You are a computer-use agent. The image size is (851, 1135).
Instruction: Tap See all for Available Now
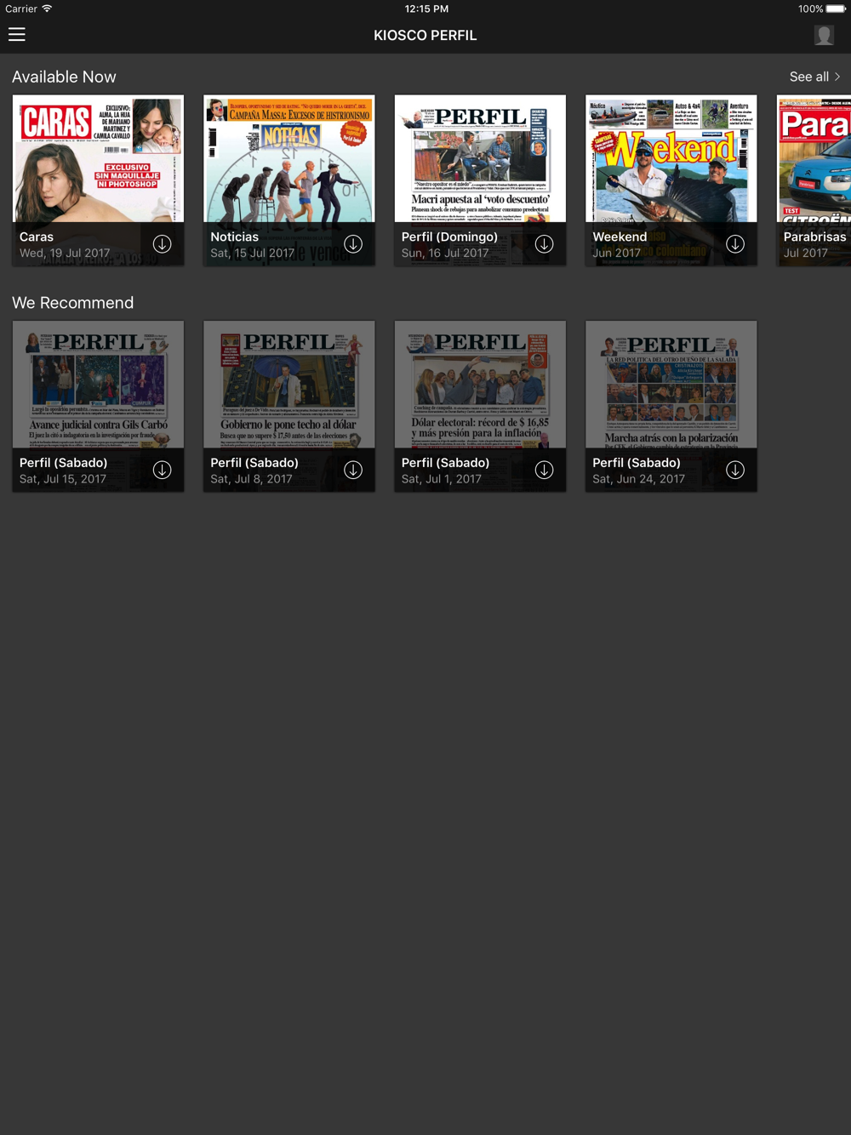pyautogui.click(x=814, y=77)
